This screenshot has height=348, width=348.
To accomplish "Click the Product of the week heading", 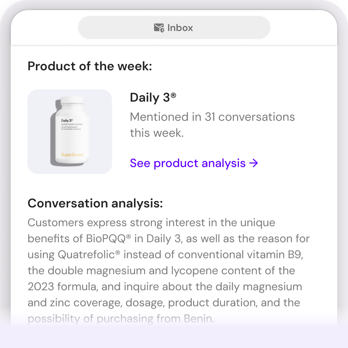I will pyautogui.click(x=90, y=66).
